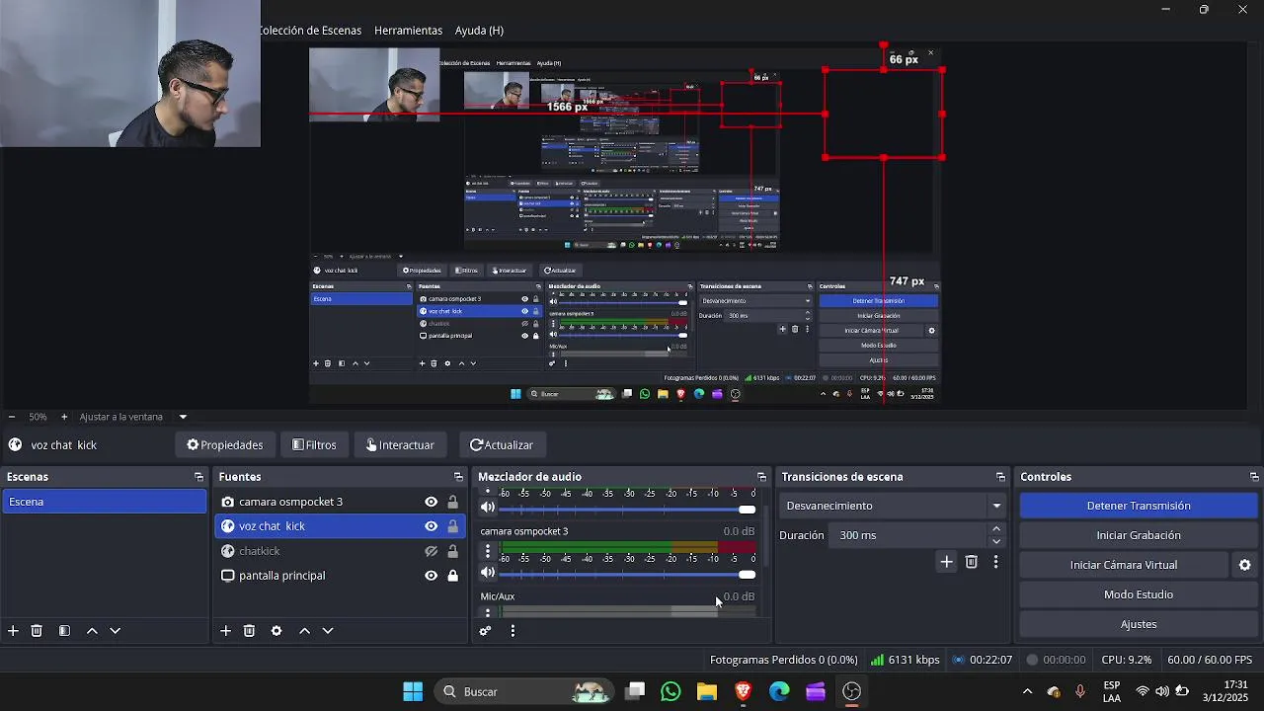
Task: Open Propiedades of voz chat kick
Action: pos(225,445)
